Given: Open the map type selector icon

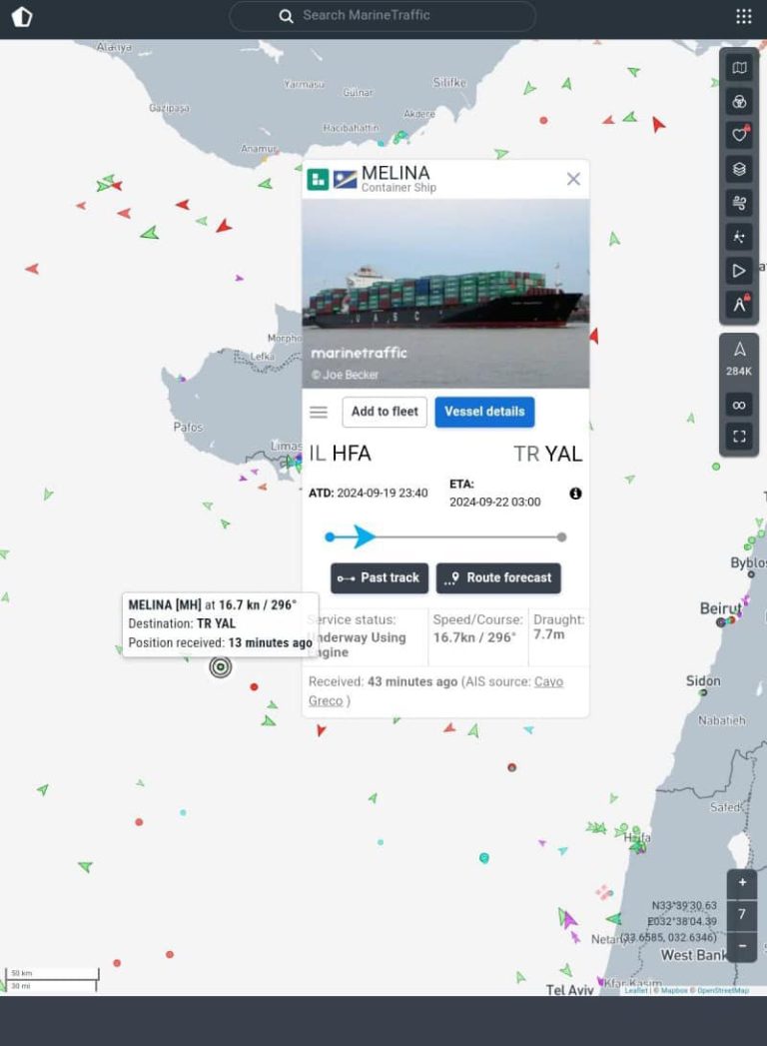Looking at the screenshot, I should [x=739, y=67].
